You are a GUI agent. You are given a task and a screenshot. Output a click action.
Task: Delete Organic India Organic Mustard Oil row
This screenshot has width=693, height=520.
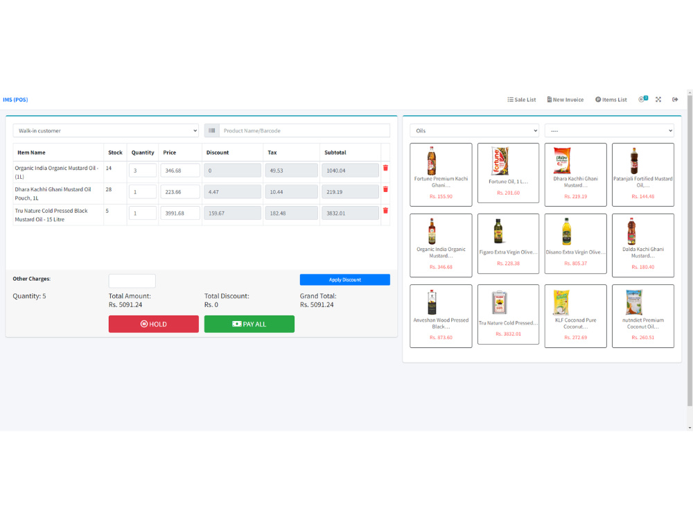[x=385, y=168]
